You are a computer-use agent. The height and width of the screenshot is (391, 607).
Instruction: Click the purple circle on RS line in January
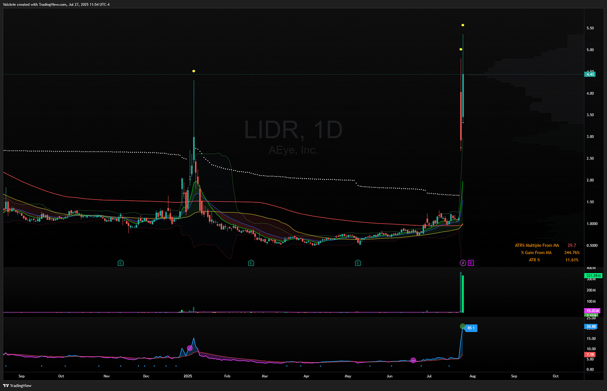tap(190, 348)
